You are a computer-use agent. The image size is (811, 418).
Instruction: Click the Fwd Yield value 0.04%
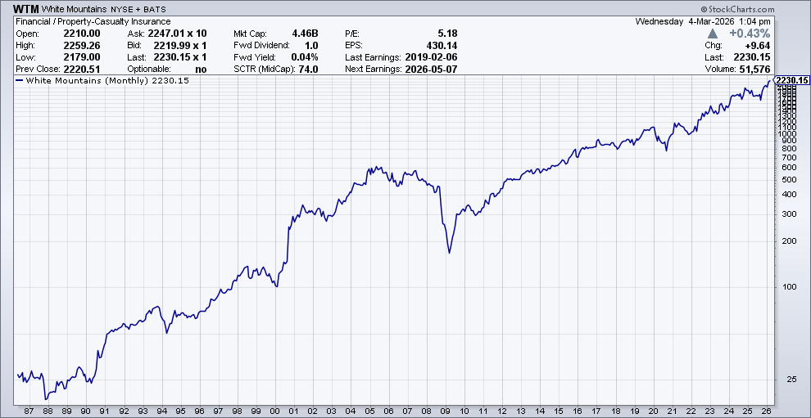point(306,57)
